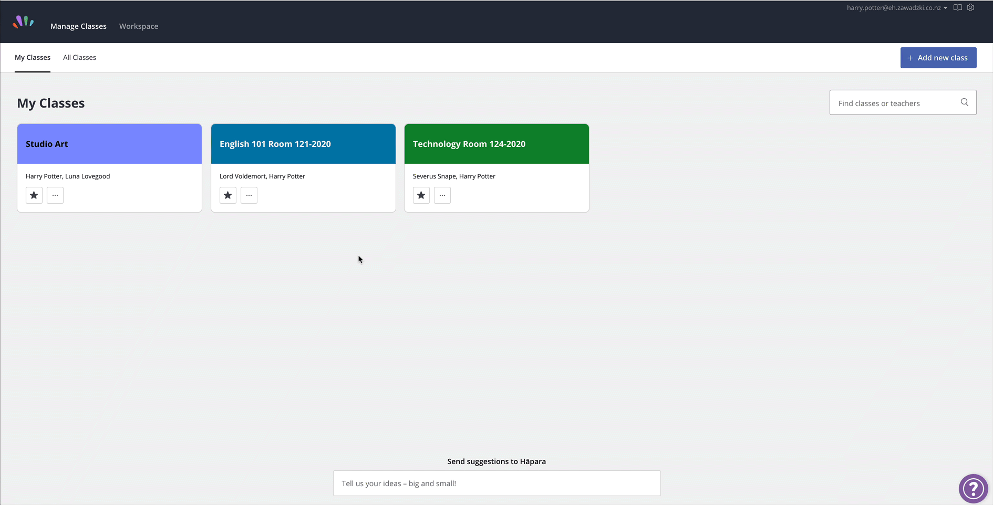Focus the Find classes or teachers field

coord(903,102)
